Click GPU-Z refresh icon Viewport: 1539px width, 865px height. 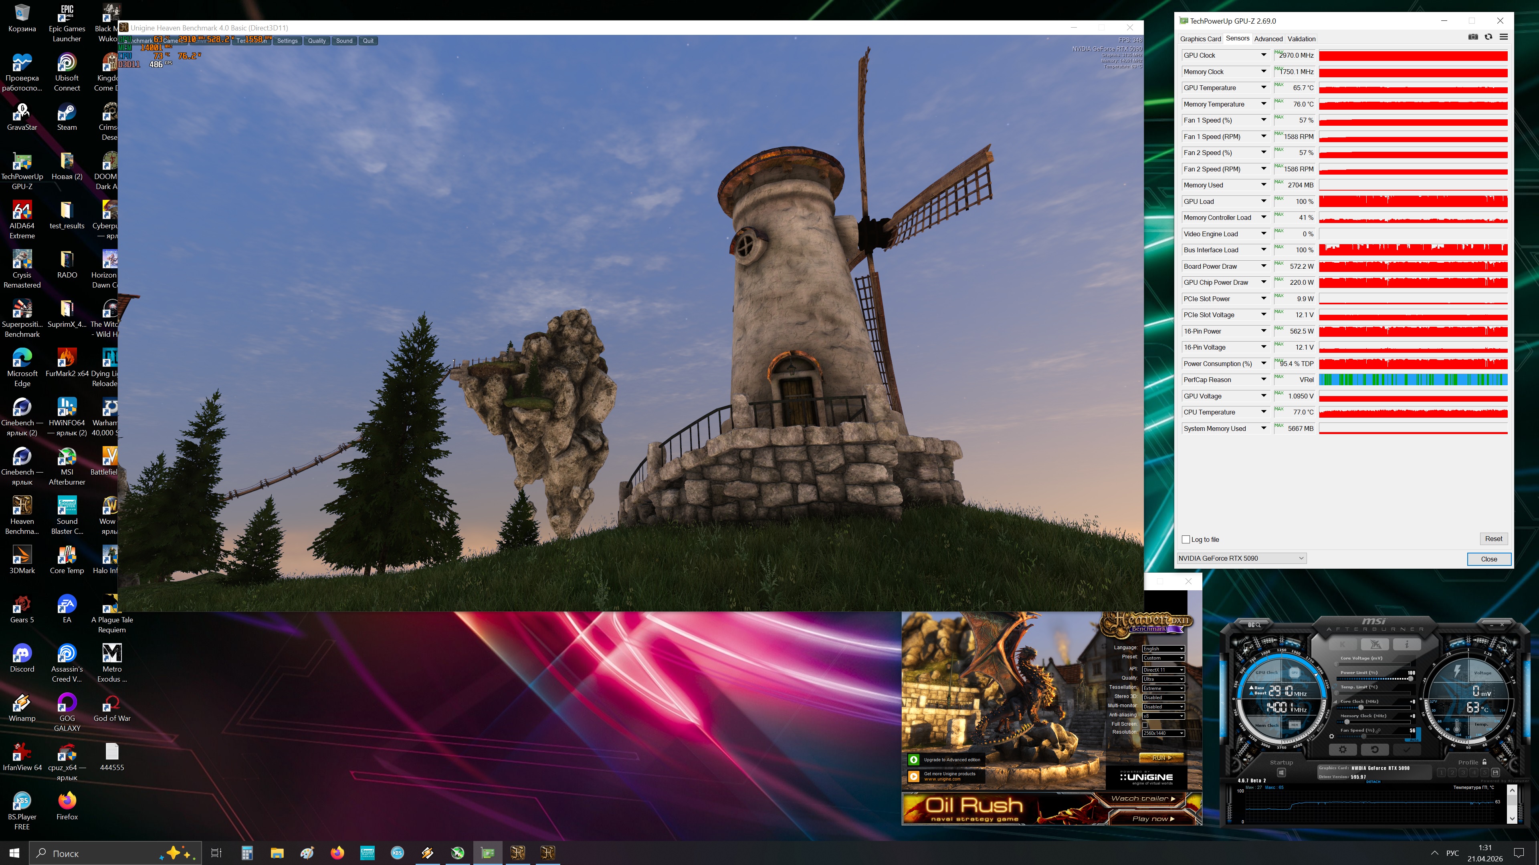[1488, 37]
